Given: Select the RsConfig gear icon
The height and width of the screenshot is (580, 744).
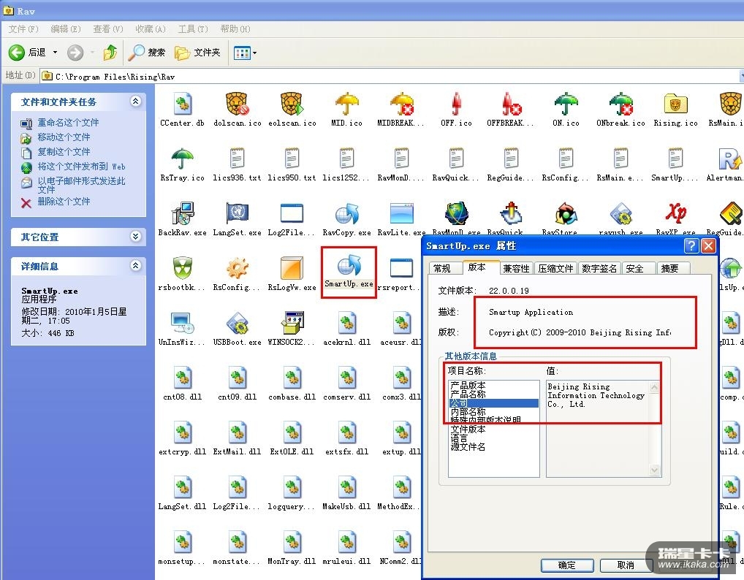Looking at the screenshot, I should pos(237,268).
